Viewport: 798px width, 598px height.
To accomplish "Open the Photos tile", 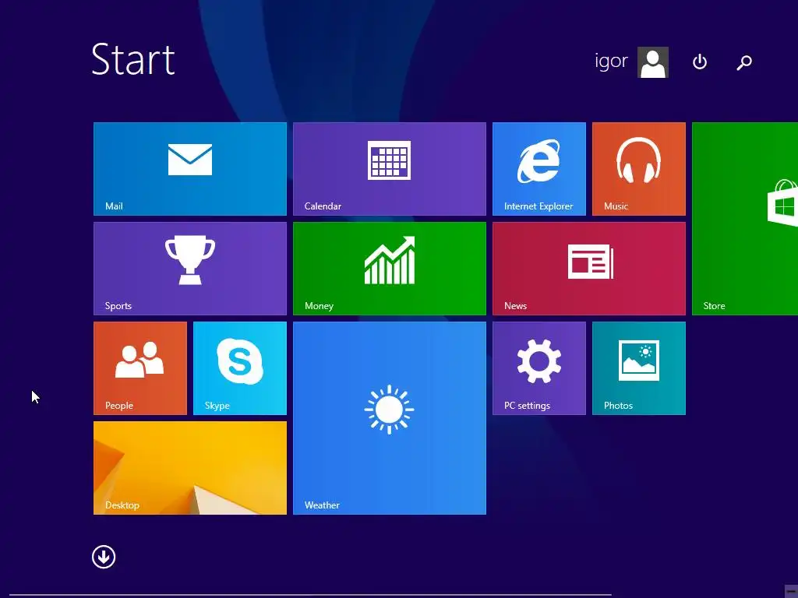I will (x=639, y=368).
